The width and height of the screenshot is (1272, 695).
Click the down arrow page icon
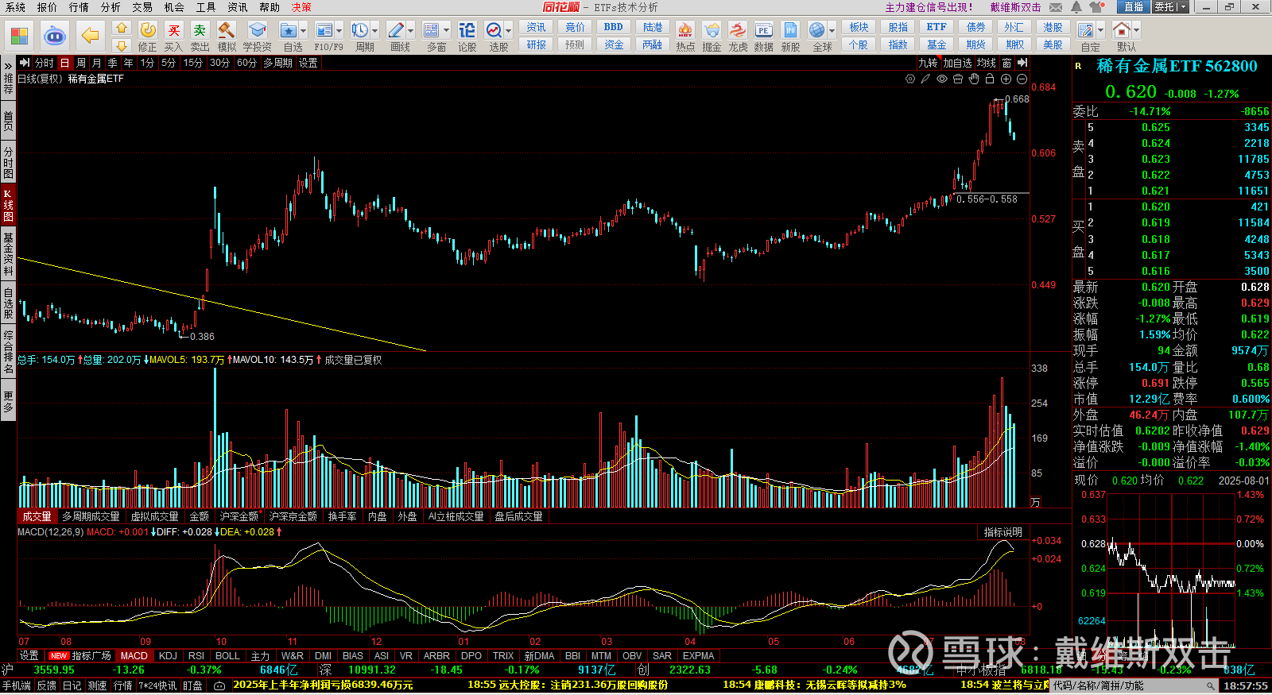coord(121,45)
